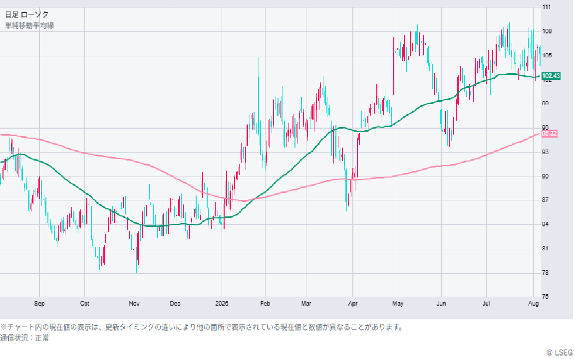Click the 84 price axis label
Viewport: 575px width, 359px height.
[546, 224]
